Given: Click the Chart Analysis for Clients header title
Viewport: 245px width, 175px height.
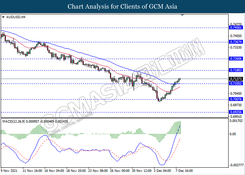Looking at the screenshot, I should (x=122, y=7).
